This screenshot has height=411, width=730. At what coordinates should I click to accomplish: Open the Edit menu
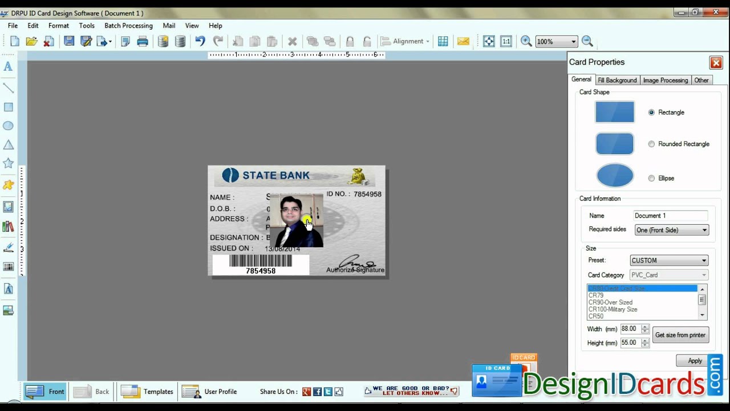click(33, 26)
